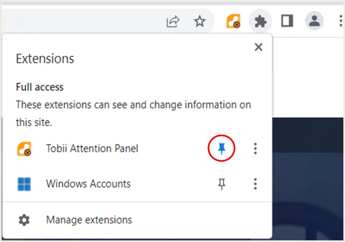
Task: Click the Tobii orange icon in the list
Action: 24,149
